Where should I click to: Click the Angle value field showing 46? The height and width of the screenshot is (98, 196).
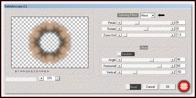[x=181, y=59]
